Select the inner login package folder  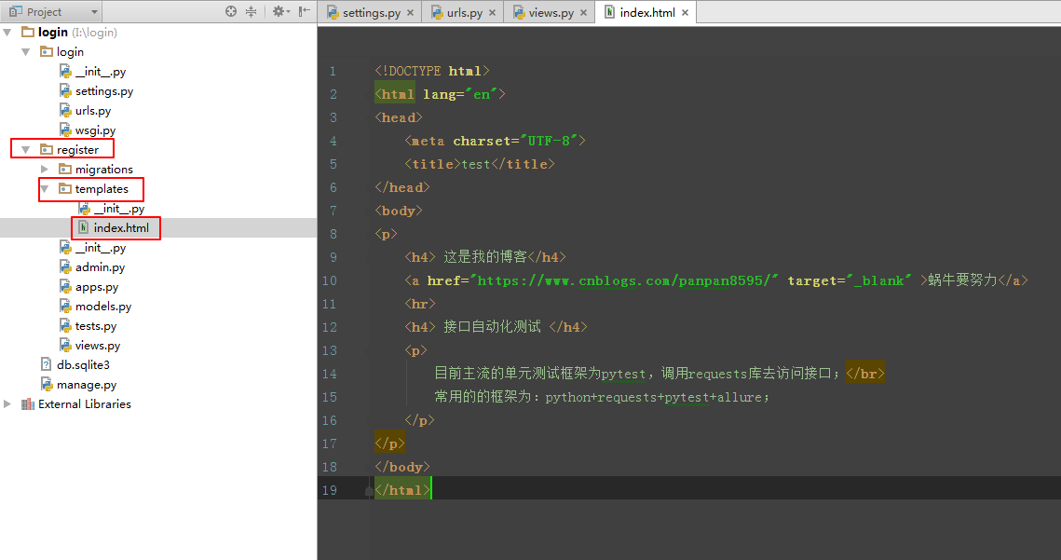(x=62, y=52)
